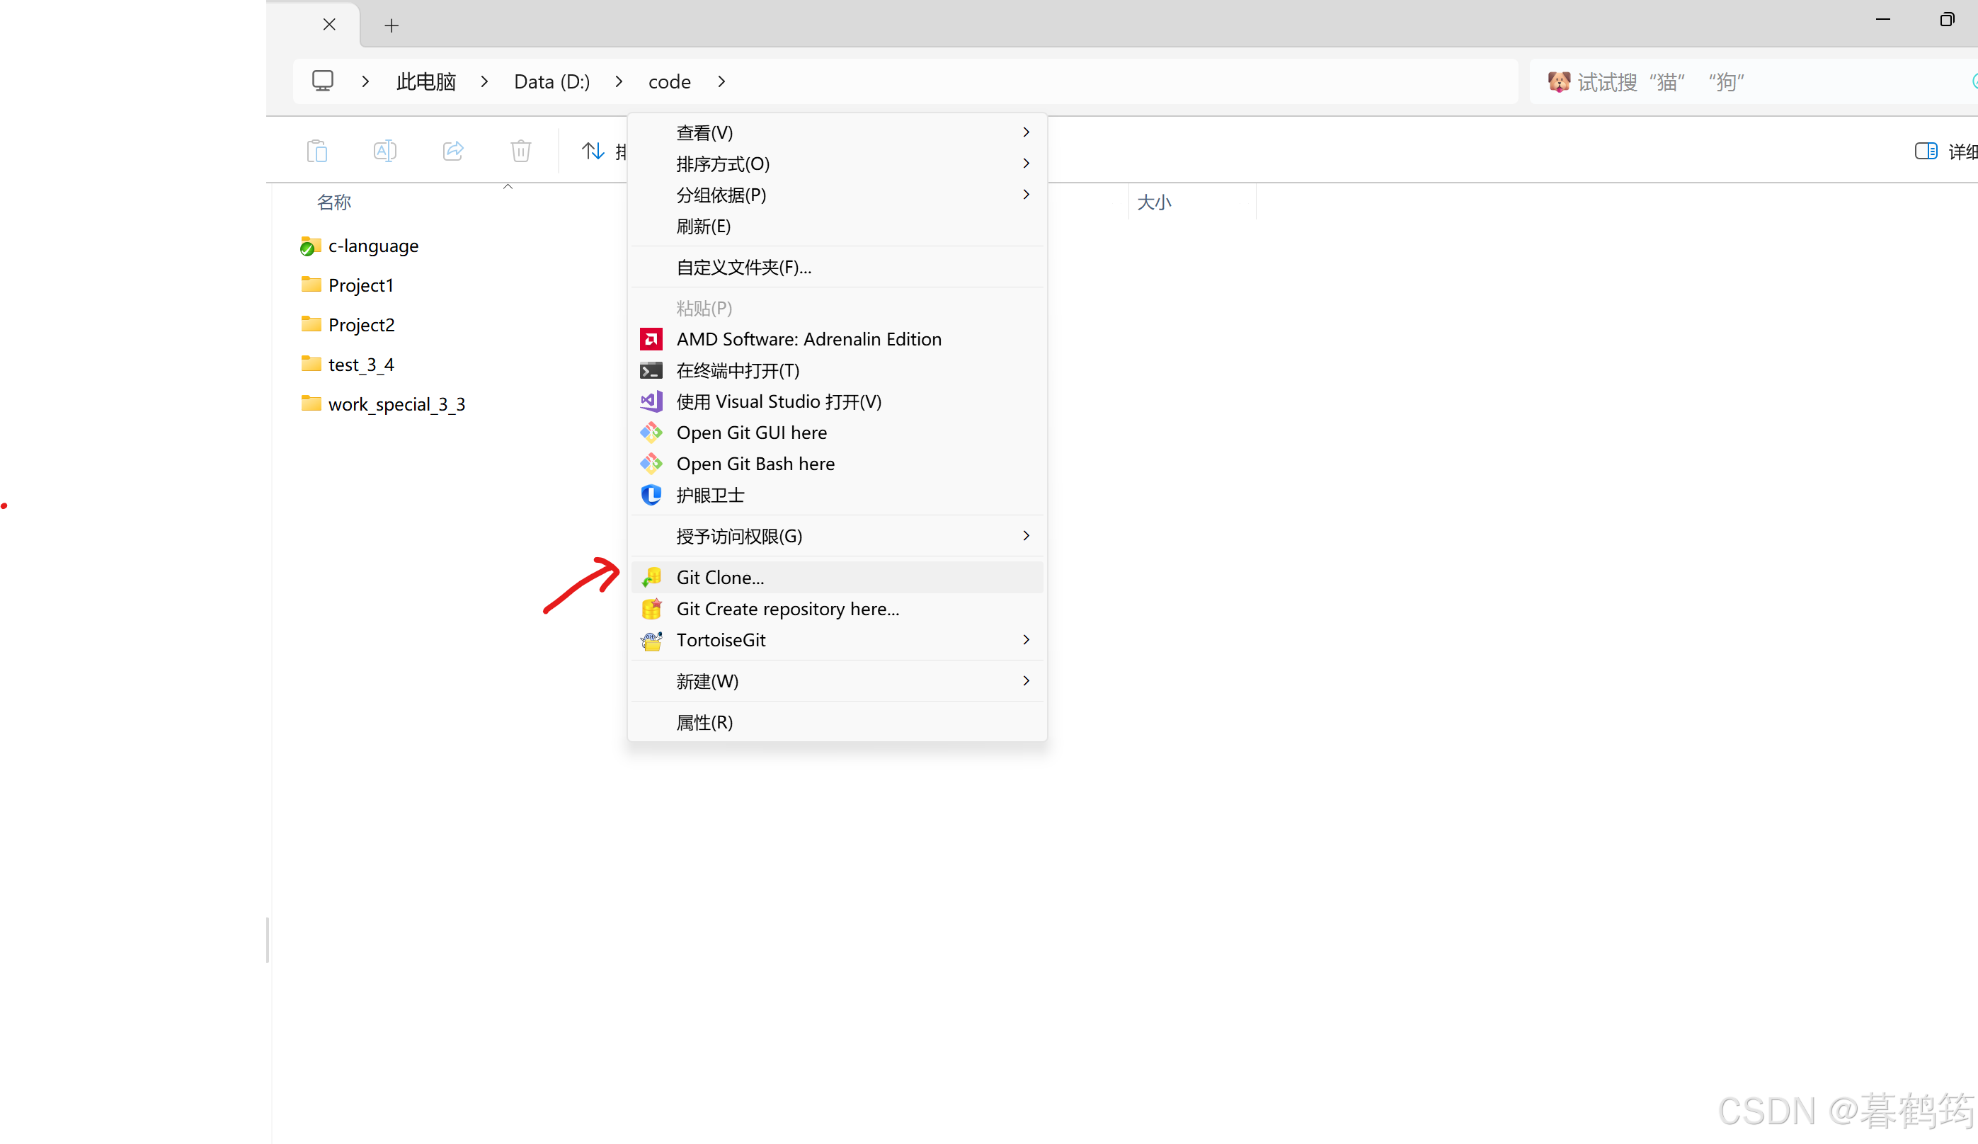Image resolution: width=1978 pixels, height=1144 pixels.
Task: Open a new tab with plus button
Action: click(x=391, y=26)
